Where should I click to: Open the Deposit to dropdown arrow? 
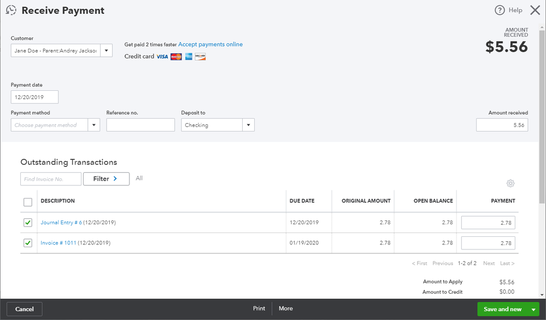tap(248, 125)
